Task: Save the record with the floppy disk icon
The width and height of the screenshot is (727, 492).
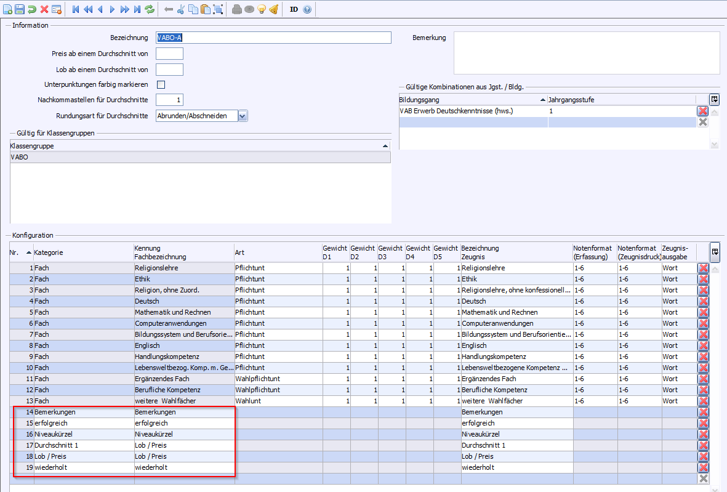Action: (19, 9)
